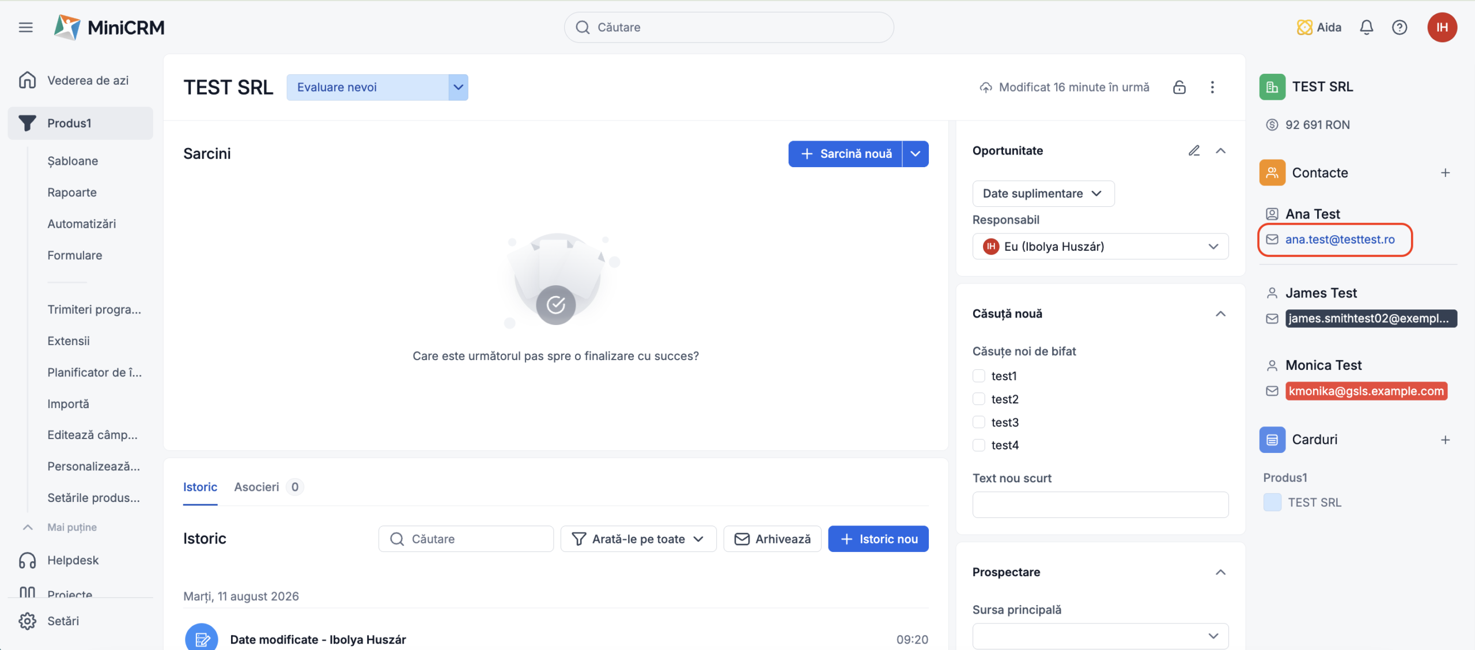The width and height of the screenshot is (1475, 650).
Task: Click the envelope icon beside James's email
Action: [x=1272, y=319]
